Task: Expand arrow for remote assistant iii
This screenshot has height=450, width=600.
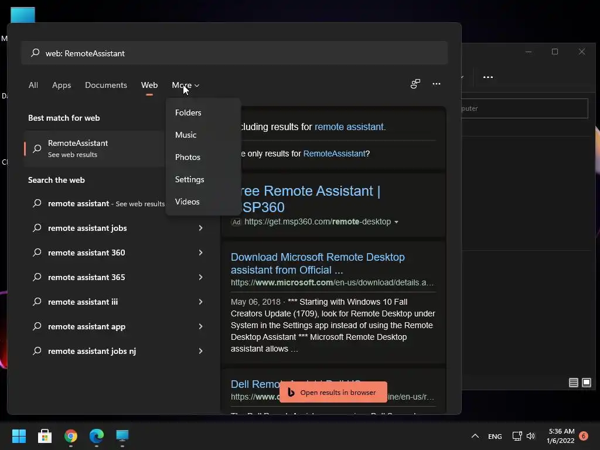Action: point(200,302)
